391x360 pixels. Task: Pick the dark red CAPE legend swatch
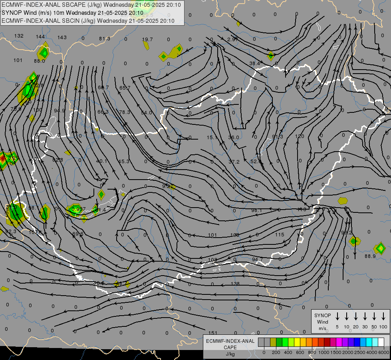[x=327, y=342]
